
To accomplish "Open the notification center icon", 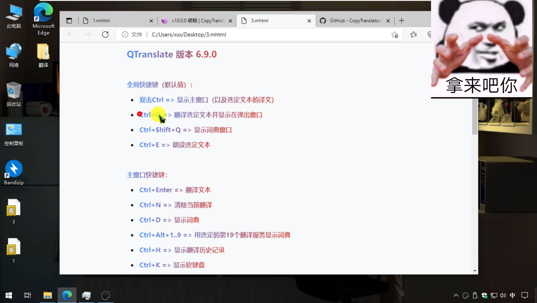I will pos(525,295).
